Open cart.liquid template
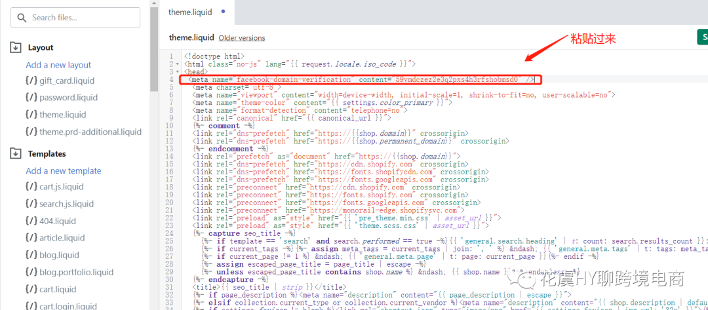The width and height of the screenshot is (708, 310). coord(58,289)
